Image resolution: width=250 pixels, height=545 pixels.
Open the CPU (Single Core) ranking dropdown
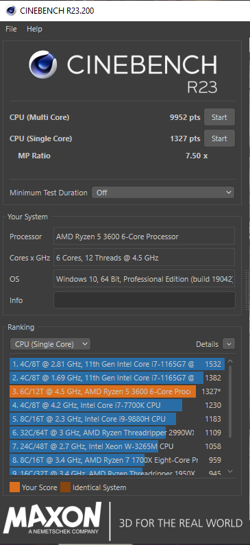pyautogui.click(x=50, y=344)
